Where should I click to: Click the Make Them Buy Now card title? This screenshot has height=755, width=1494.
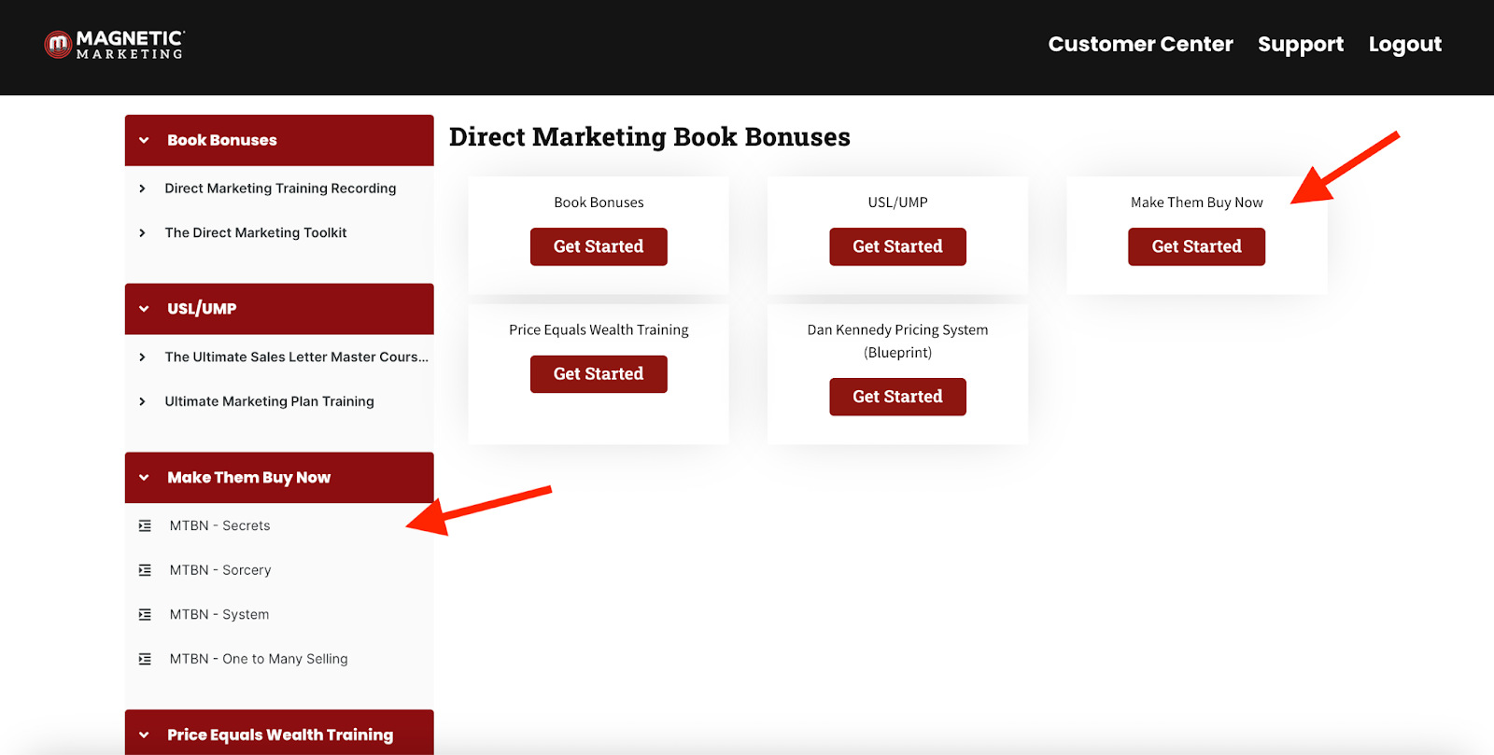[x=1196, y=203]
